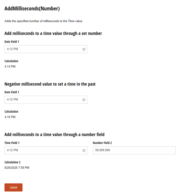Click the 'Negative millisecond value' section heading
Screen dimensions: 180x196
(50, 84)
